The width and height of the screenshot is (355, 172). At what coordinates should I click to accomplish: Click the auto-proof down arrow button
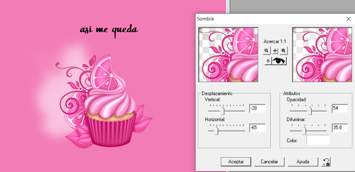[268, 61]
